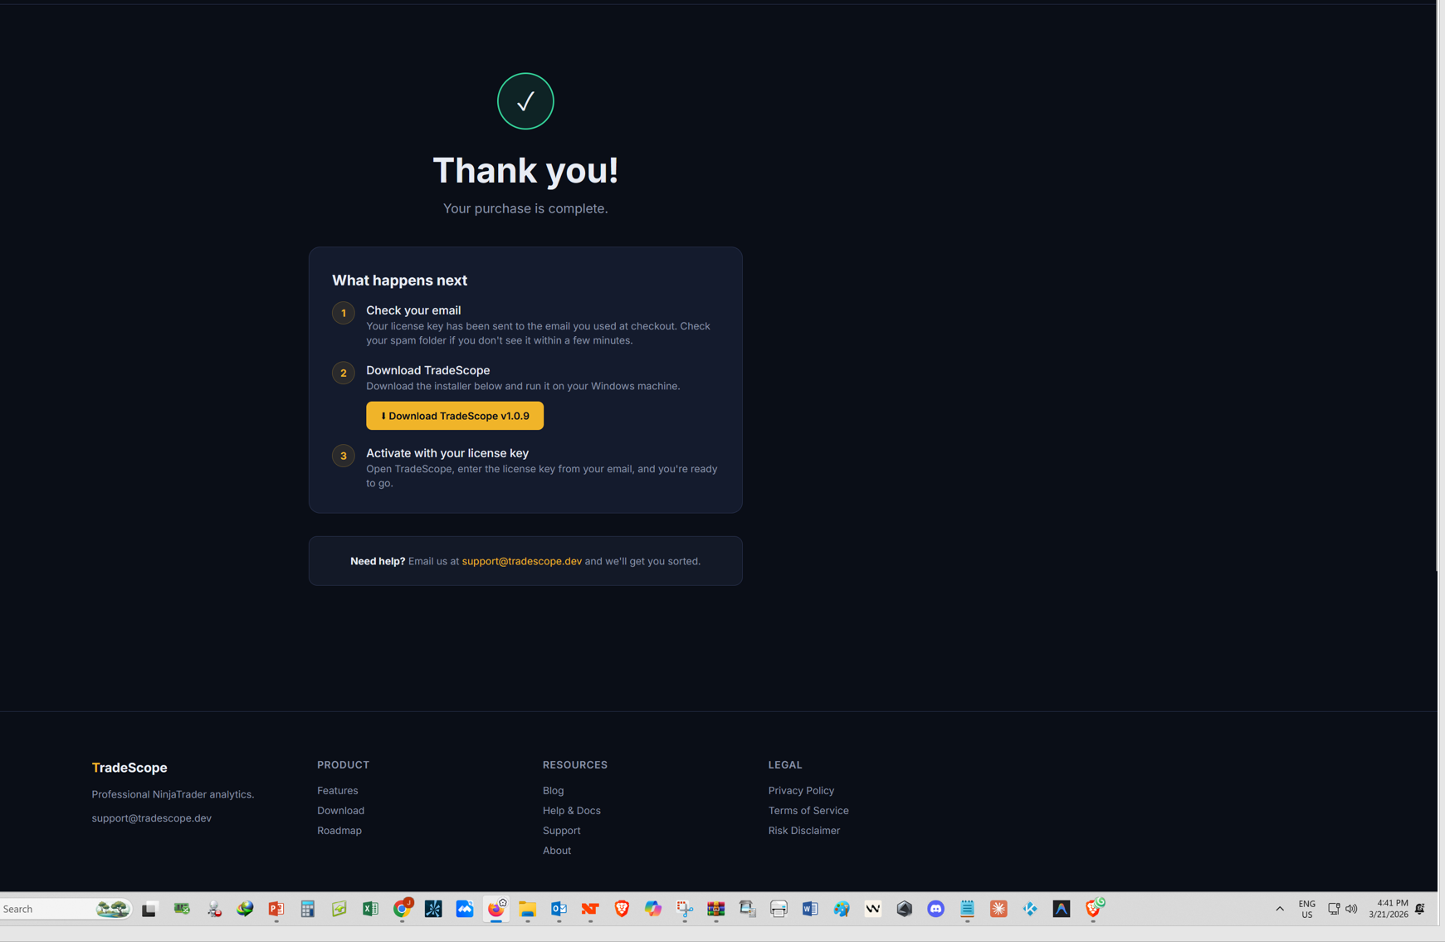Open the Privacy Policy footer link
The image size is (1445, 942).
(801, 790)
